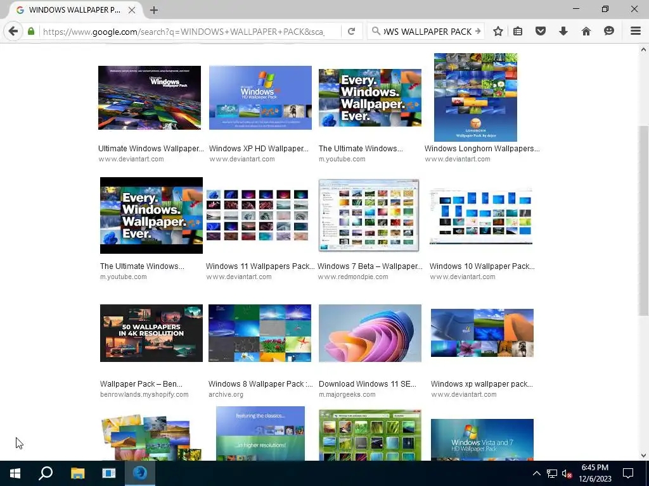Open the Windows 8 Wallpaper Pack thumbnail
Screen dimensions: 649x486
[x=260, y=333]
